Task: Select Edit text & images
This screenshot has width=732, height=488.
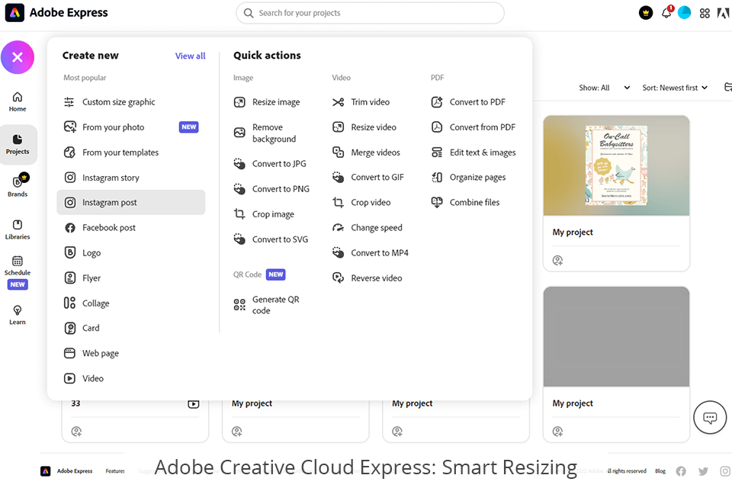Action: click(x=474, y=152)
